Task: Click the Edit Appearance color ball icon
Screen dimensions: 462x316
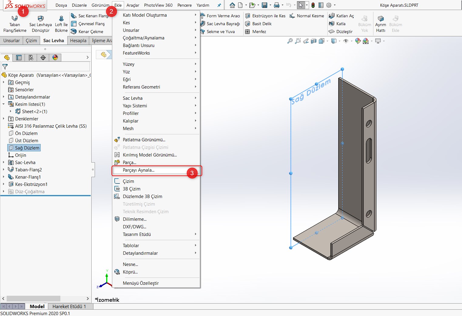Action: (x=358, y=41)
